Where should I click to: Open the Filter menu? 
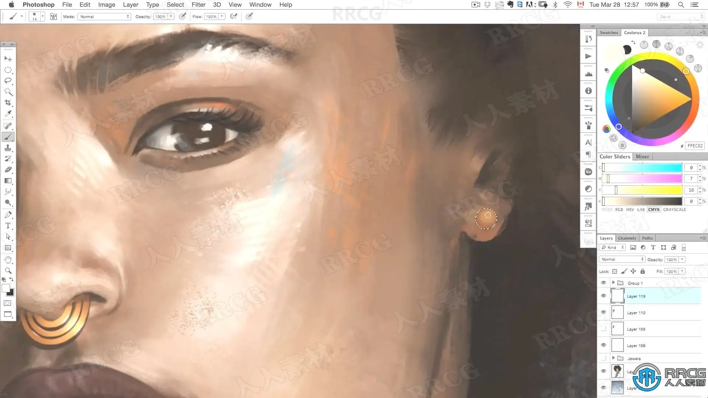[x=198, y=5]
